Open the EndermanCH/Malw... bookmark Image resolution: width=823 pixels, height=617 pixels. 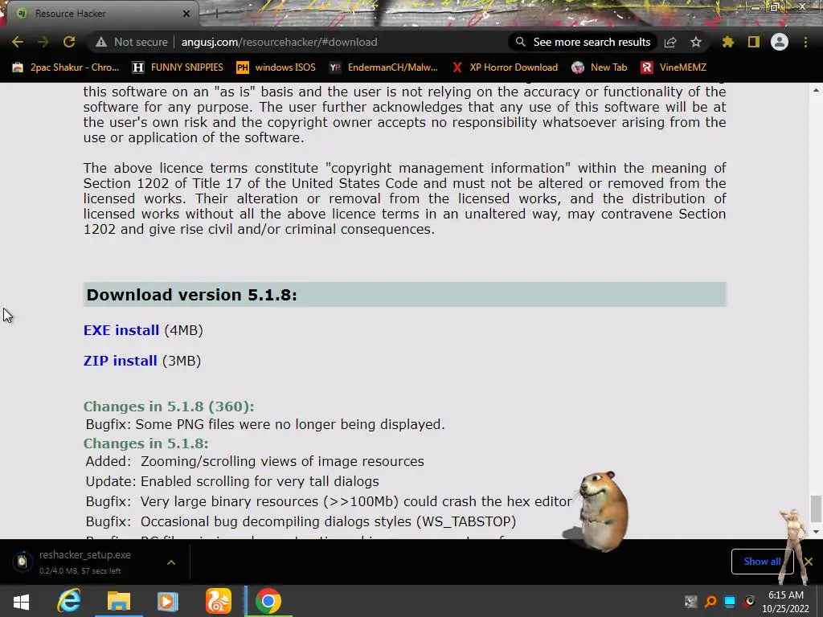pyautogui.click(x=383, y=67)
